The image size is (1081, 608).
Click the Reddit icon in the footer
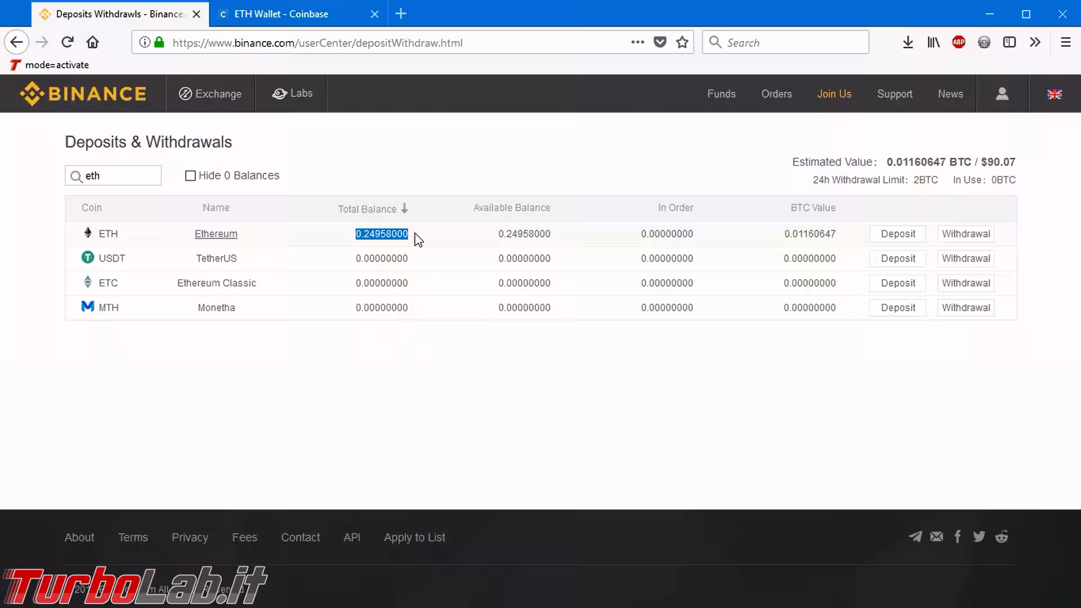[x=1001, y=537]
